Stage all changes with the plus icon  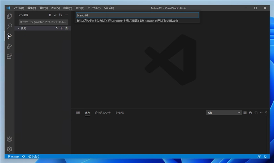pos(61,28)
